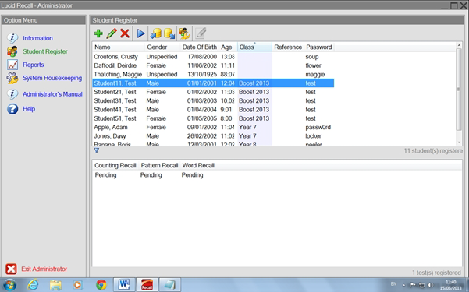Open the Administrator's Manual link
The height and width of the screenshot is (292, 469).
tap(52, 94)
